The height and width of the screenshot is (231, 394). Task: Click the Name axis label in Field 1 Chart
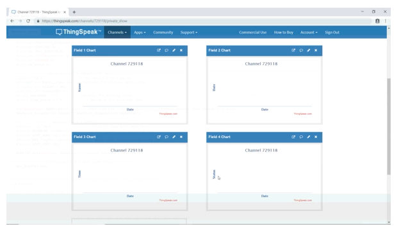pyautogui.click(x=79, y=87)
